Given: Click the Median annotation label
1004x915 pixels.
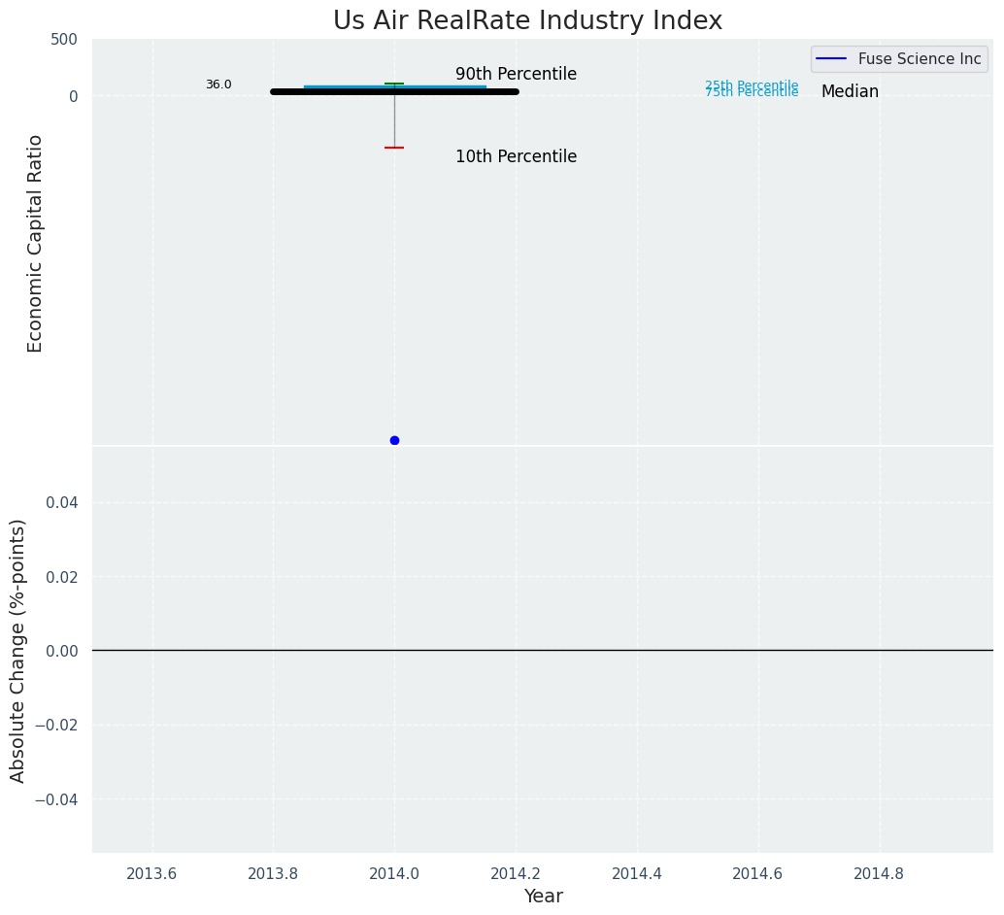Looking at the screenshot, I should tap(850, 92).
